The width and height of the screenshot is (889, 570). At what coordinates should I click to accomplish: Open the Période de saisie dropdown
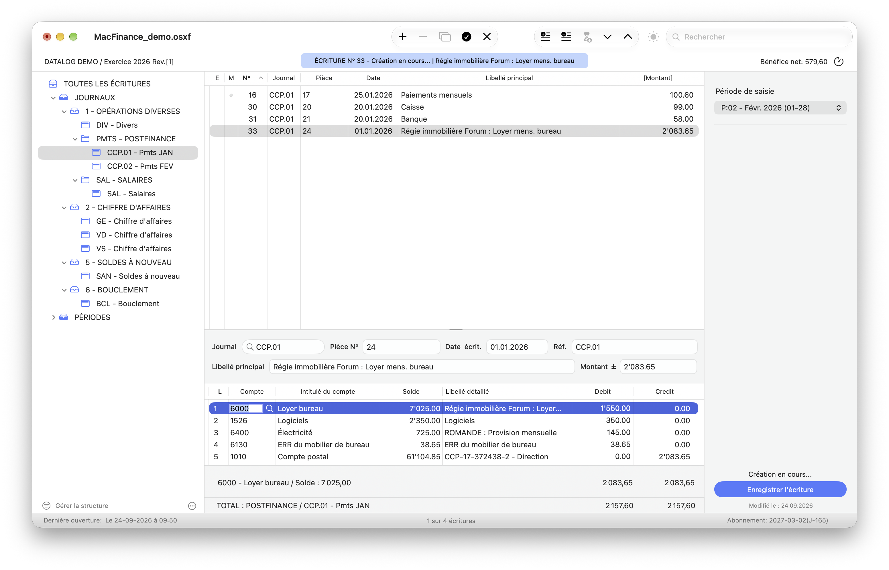coord(780,108)
